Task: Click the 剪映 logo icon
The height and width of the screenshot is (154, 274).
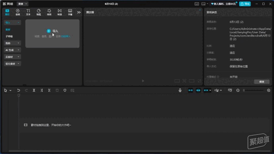Action: pyautogui.click(x=8, y=4)
